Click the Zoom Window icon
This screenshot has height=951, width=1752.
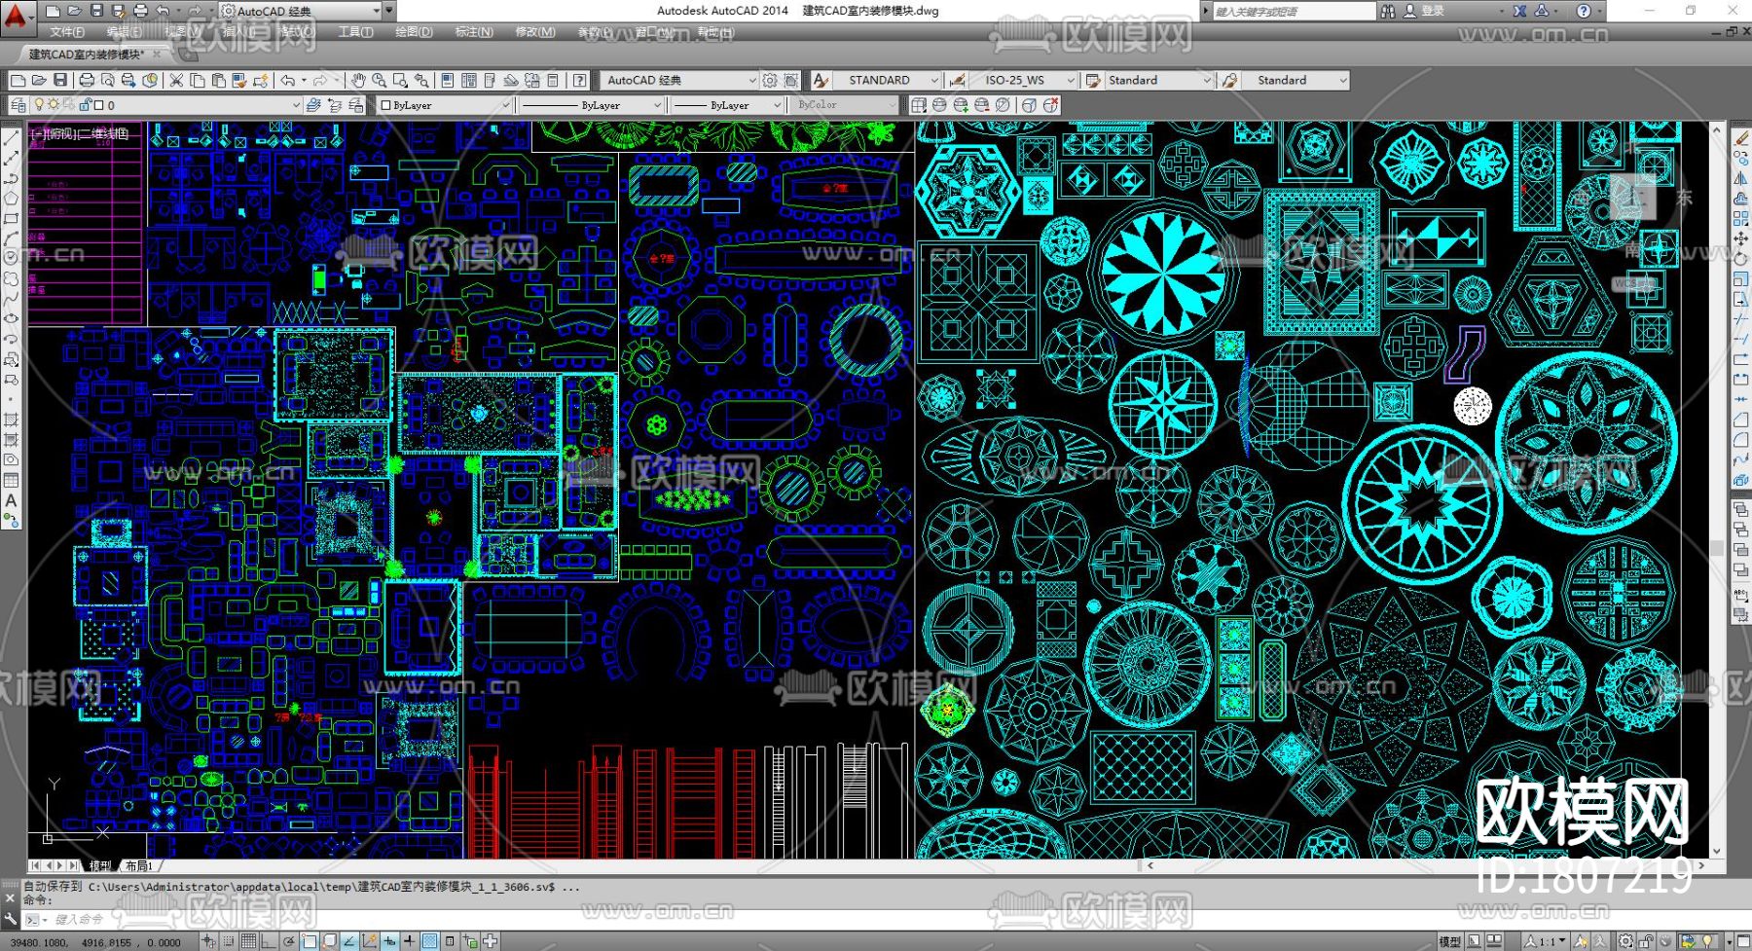[x=400, y=80]
